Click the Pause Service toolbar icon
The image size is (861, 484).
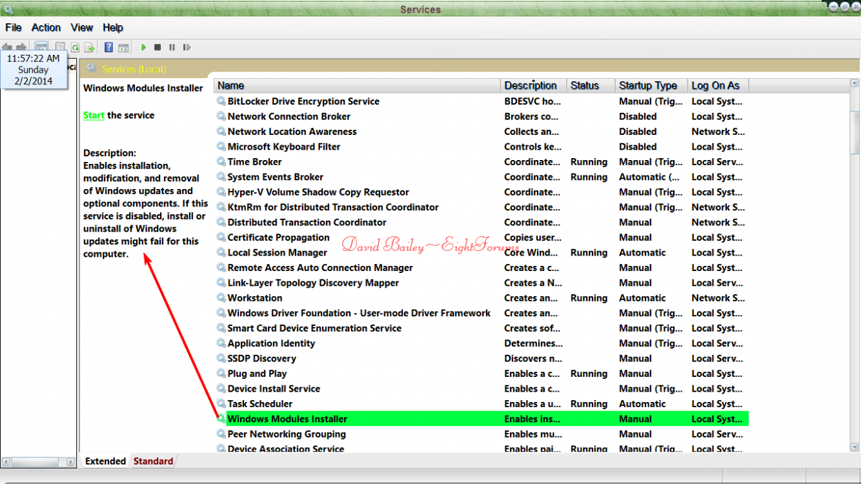coord(172,47)
